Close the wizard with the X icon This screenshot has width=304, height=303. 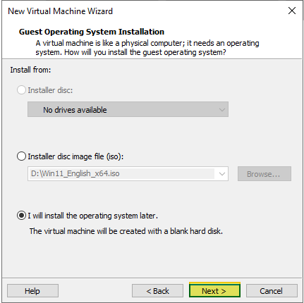292,11
